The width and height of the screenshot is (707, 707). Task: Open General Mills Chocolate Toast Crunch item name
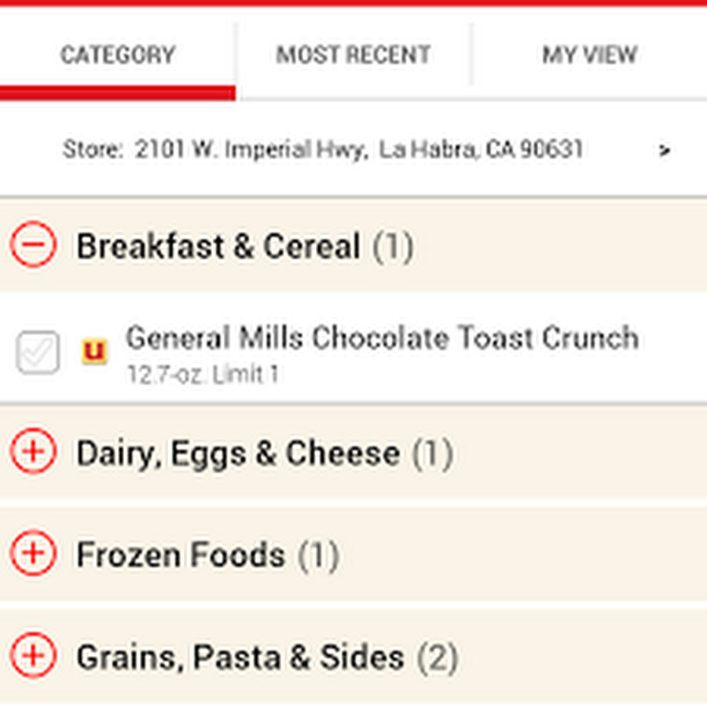coord(382,338)
